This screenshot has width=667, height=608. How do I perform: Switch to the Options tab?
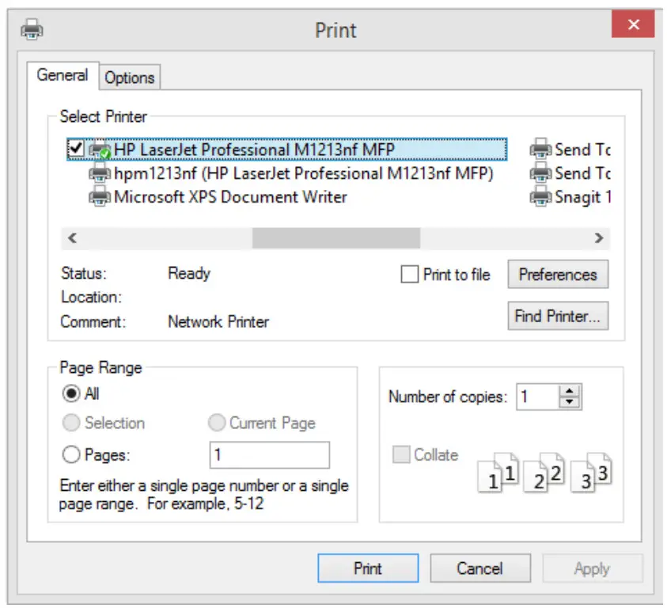coord(130,77)
